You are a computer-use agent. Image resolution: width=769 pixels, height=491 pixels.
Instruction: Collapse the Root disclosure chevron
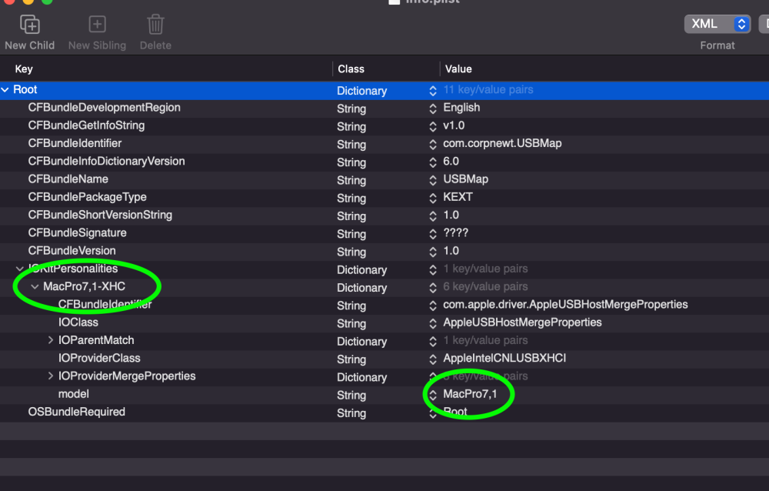tap(5, 90)
